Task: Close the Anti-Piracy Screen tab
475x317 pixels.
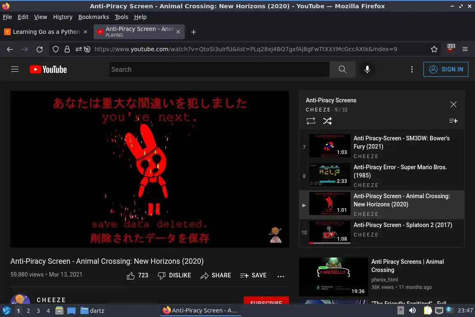Action: 178,32
